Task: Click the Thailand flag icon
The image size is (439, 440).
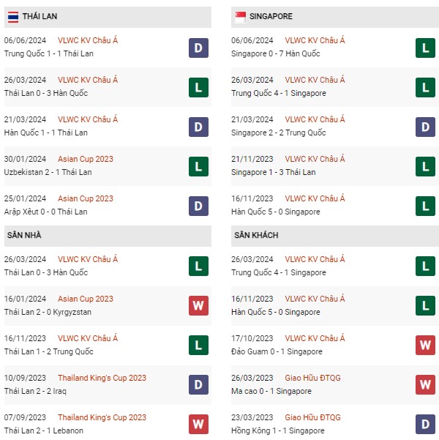Action: [x=14, y=16]
